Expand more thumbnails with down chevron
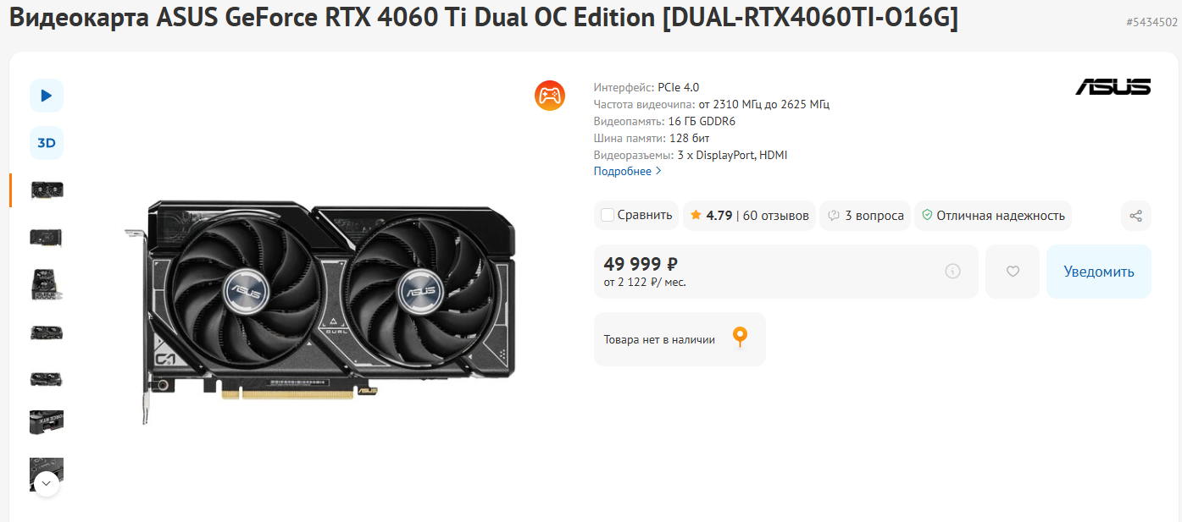The height and width of the screenshot is (522, 1182). pos(47,485)
